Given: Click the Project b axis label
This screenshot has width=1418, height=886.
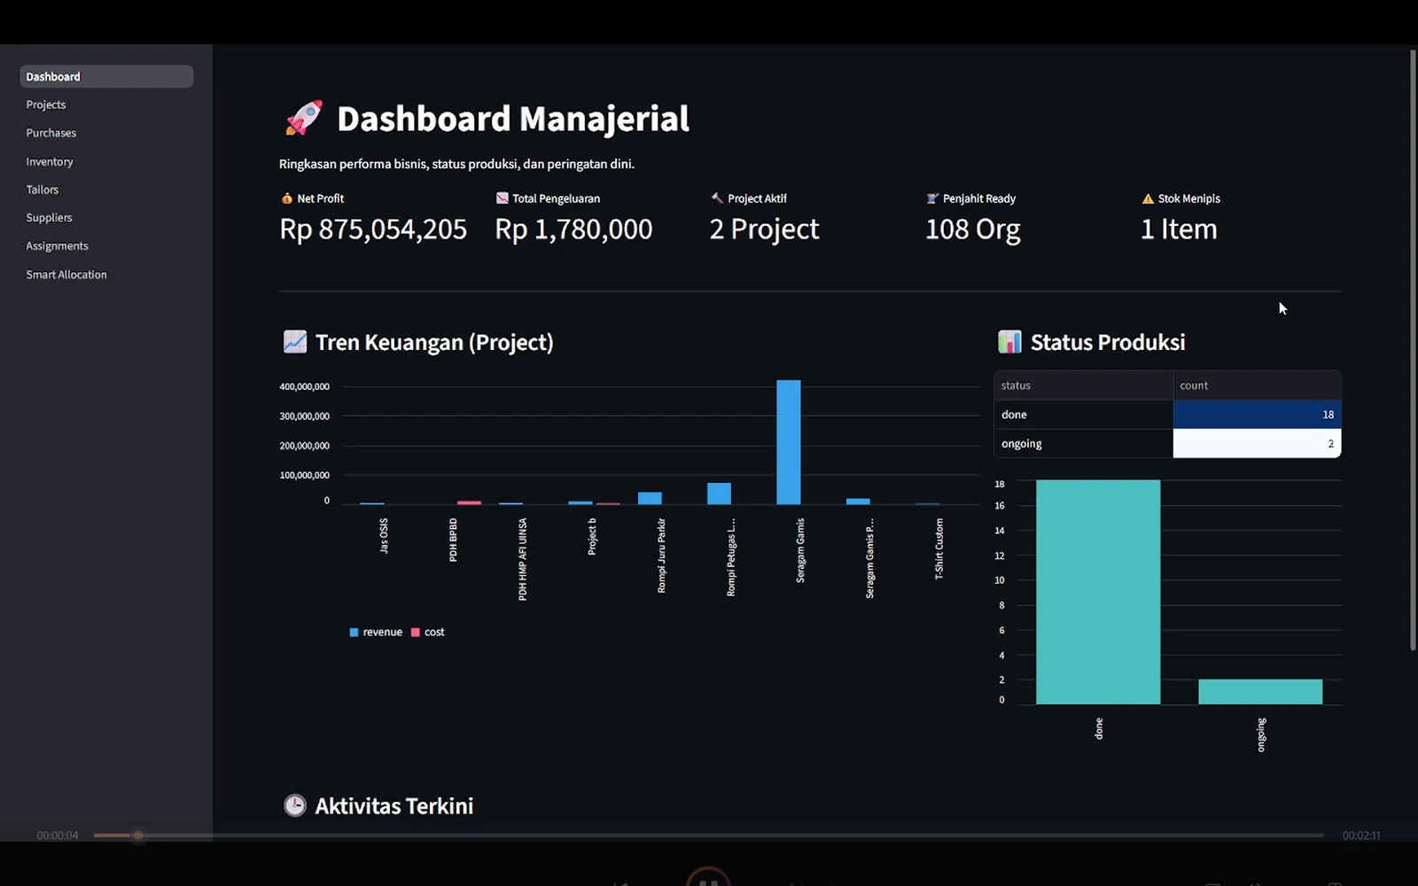Looking at the screenshot, I should pos(592,537).
